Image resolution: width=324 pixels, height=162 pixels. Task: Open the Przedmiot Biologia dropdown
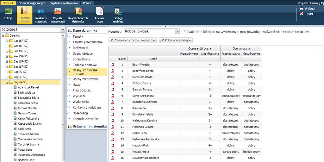point(177,31)
